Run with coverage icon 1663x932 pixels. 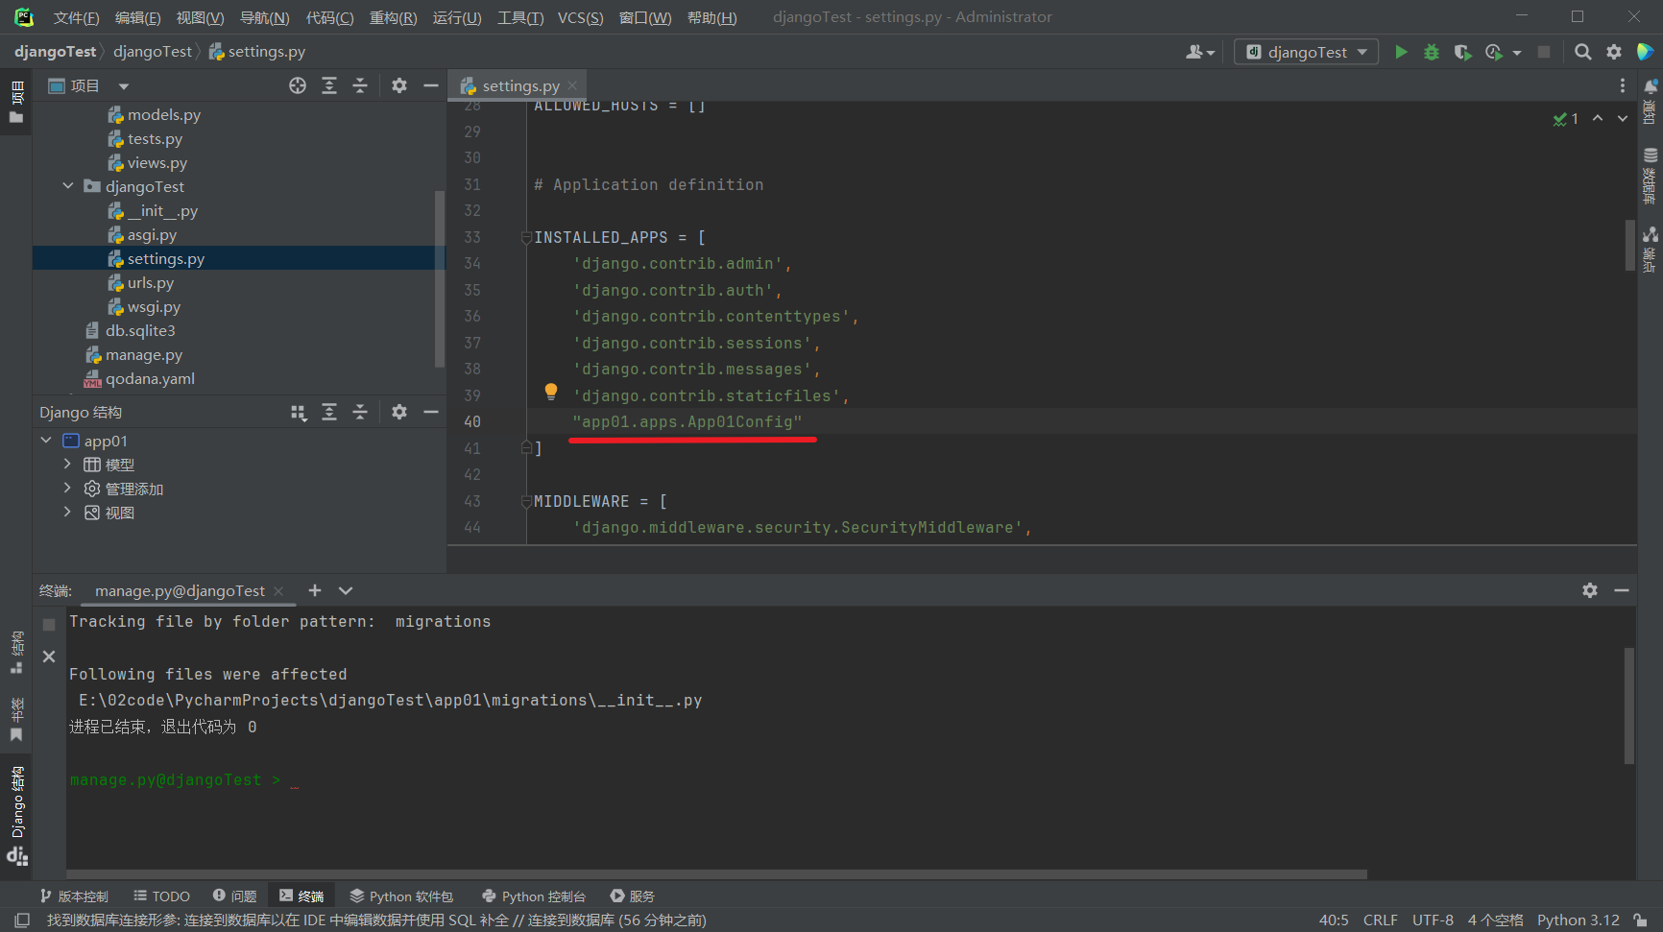[1462, 52]
